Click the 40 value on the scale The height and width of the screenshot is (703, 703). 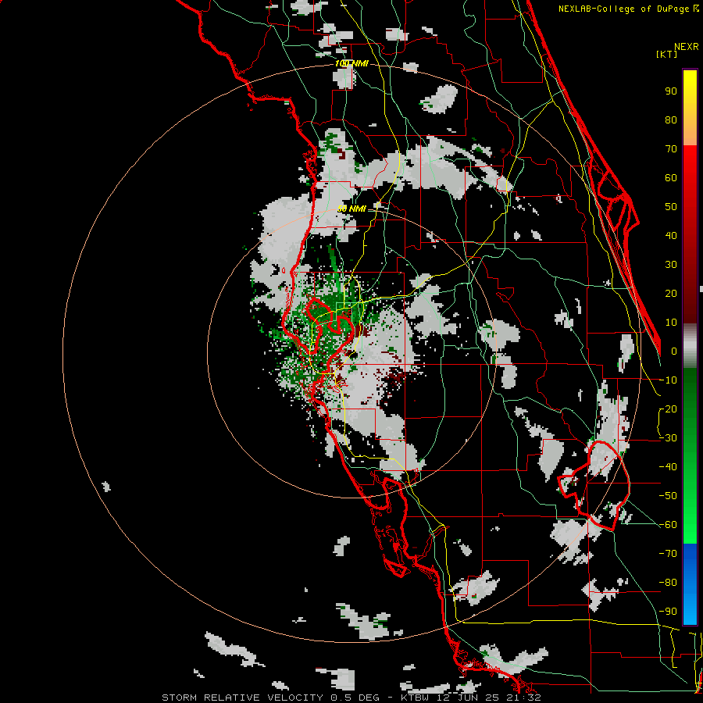click(671, 236)
